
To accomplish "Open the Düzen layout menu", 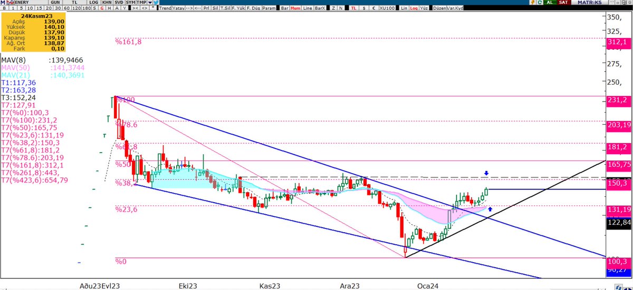I will (439, 8).
